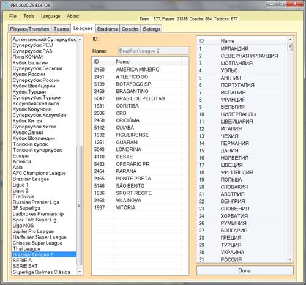Select Europe in leagues list
The width and height of the screenshot is (306, 285).
pyautogui.click(x=44, y=155)
